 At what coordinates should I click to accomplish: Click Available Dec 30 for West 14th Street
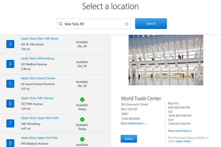[82, 44]
